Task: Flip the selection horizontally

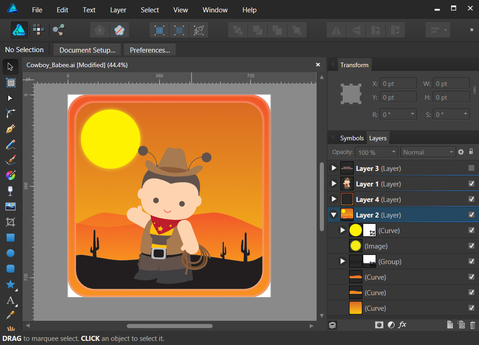Action: (x=336, y=30)
